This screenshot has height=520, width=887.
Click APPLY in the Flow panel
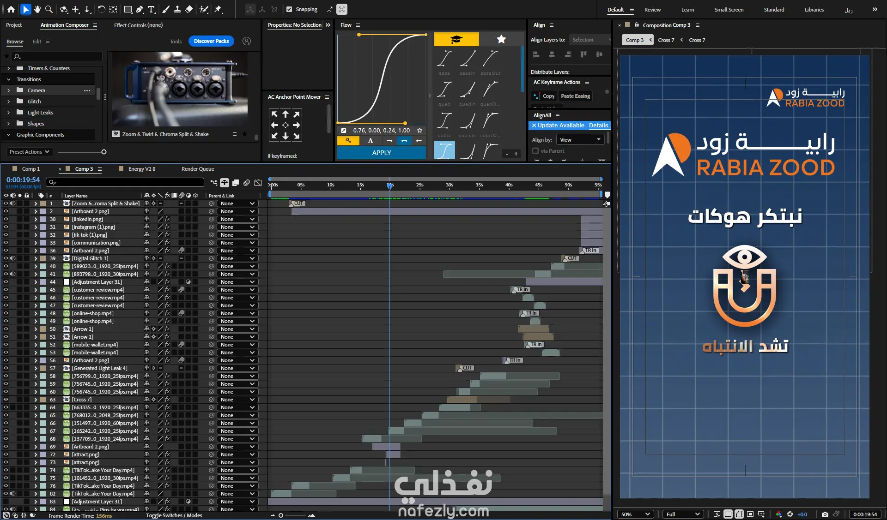click(382, 153)
